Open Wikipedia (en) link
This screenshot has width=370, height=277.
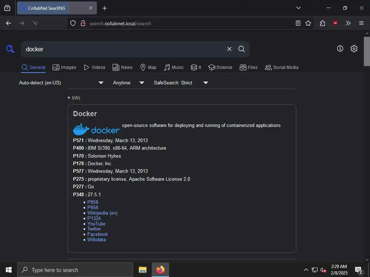pyautogui.click(x=102, y=213)
